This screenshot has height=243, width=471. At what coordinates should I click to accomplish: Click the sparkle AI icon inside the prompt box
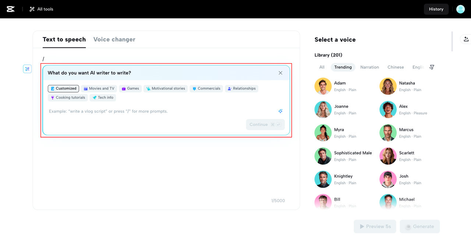[x=280, y=111]
